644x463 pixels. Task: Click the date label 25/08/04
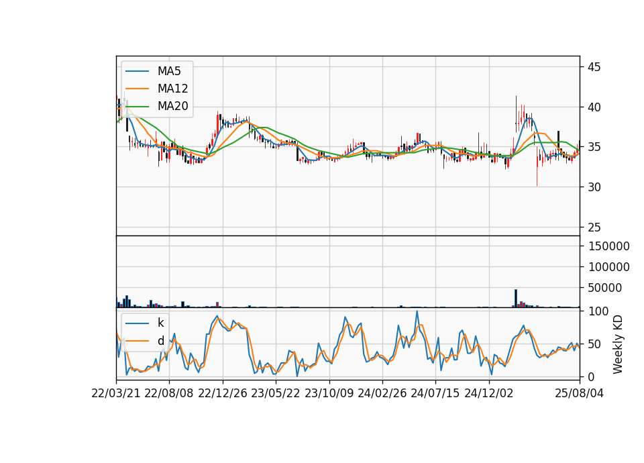580,393
